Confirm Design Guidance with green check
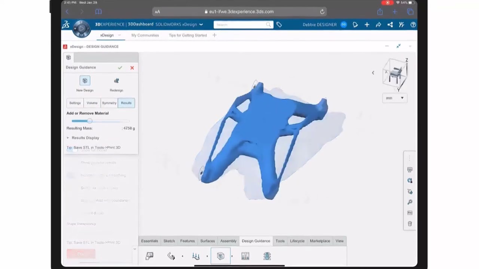 120,68
